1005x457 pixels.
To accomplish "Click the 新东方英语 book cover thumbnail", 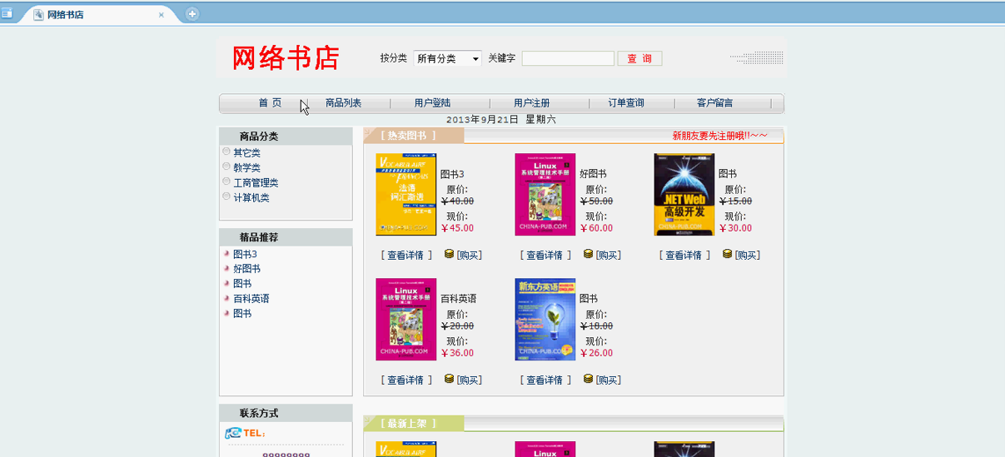I will click(545, 320).
